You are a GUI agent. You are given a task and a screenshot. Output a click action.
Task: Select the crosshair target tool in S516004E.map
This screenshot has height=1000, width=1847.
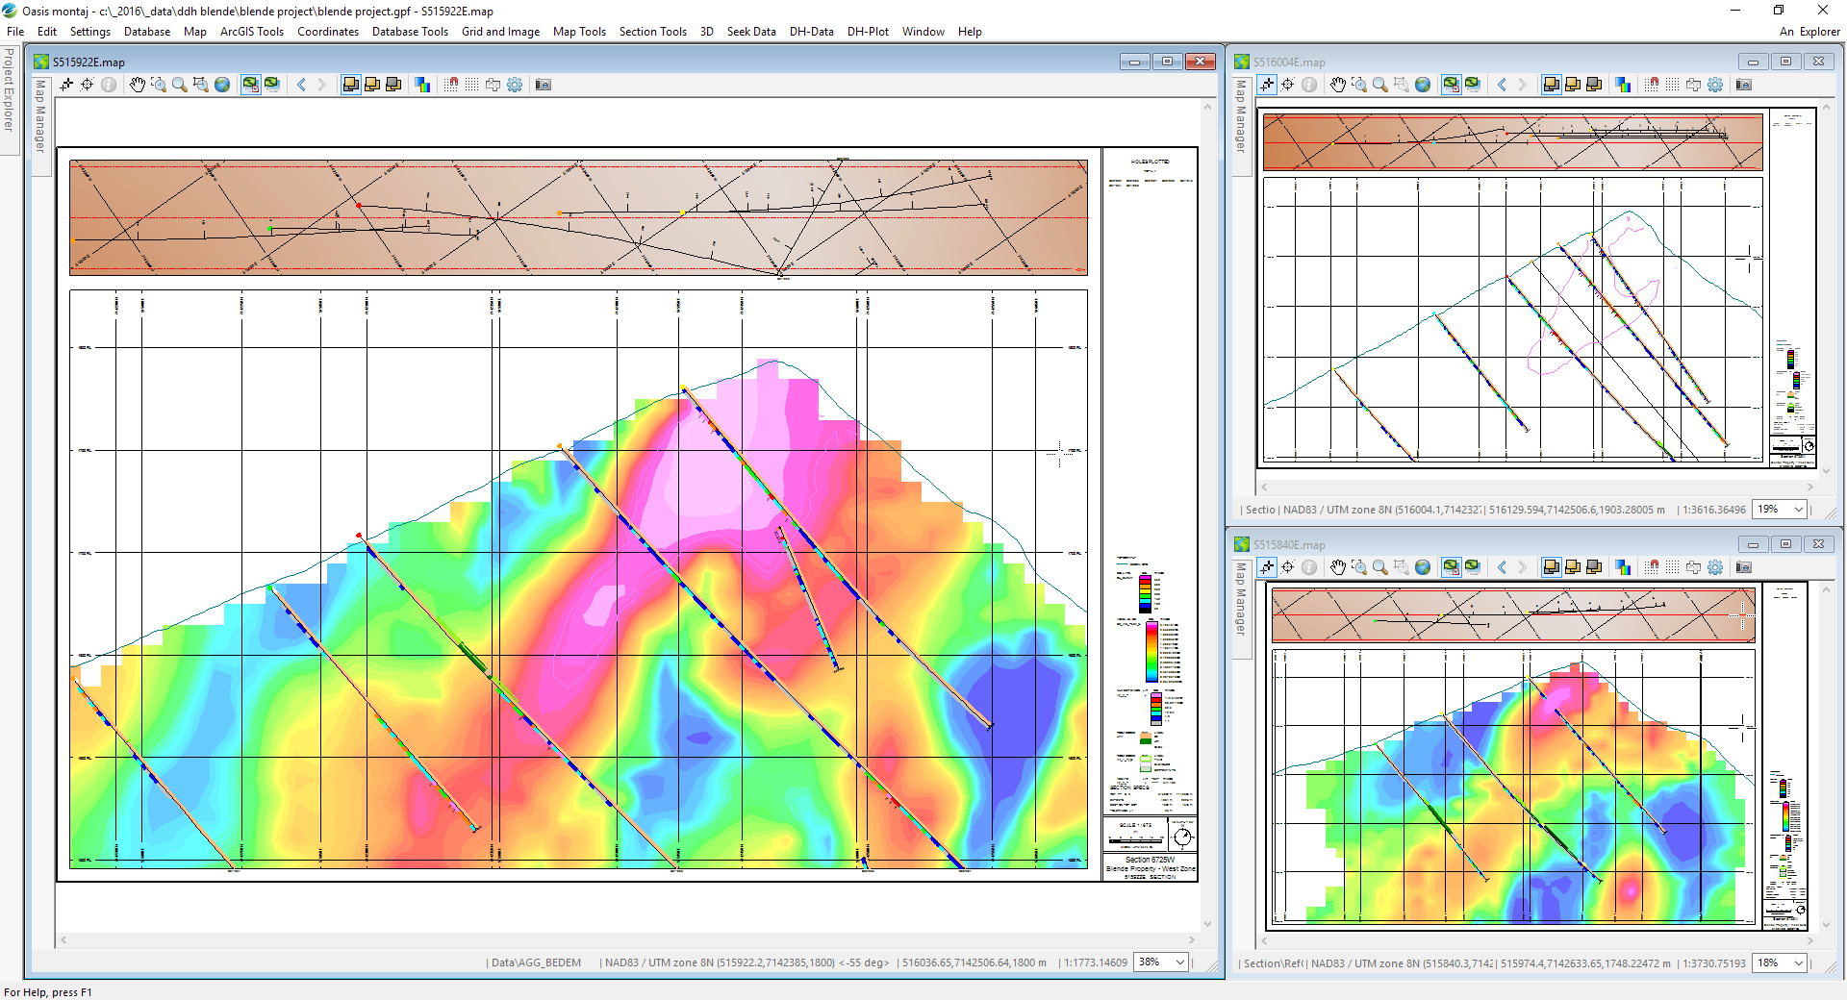1288,85
